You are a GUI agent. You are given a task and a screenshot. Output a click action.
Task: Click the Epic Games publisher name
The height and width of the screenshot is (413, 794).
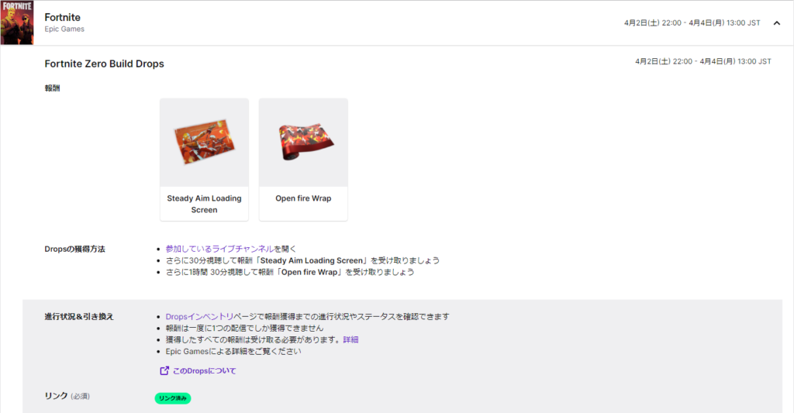click(64, 29)
